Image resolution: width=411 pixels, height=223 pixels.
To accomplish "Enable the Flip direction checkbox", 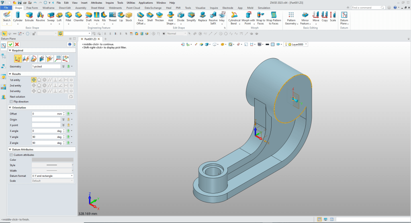I will (11, 102).
